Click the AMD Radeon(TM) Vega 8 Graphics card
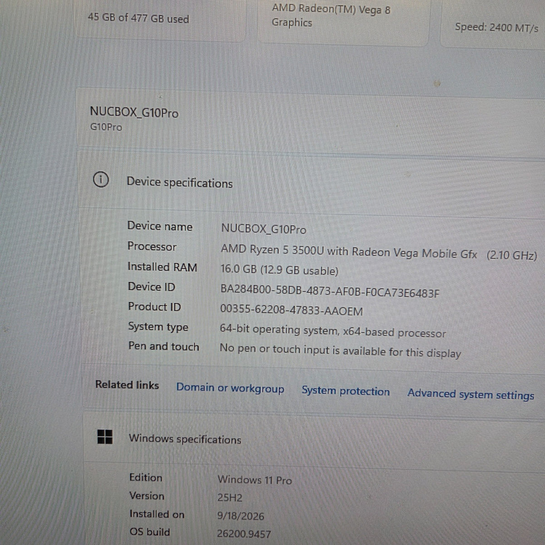The width and height of the screenshot is (545, 545). pyautogui.click(x=343, y=22)
